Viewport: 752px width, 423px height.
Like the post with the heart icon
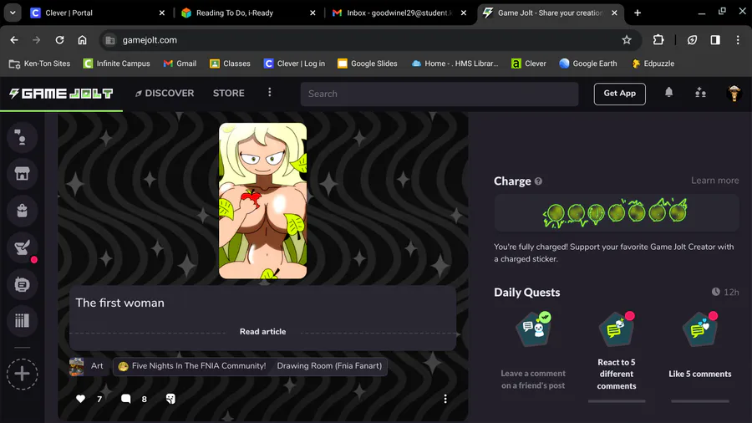80,399
